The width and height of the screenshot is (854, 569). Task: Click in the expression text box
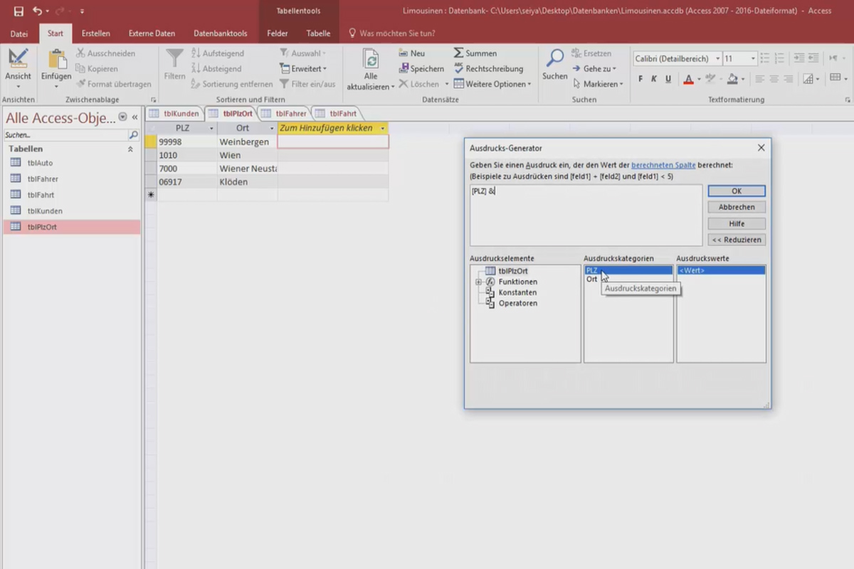click(586, 215)
